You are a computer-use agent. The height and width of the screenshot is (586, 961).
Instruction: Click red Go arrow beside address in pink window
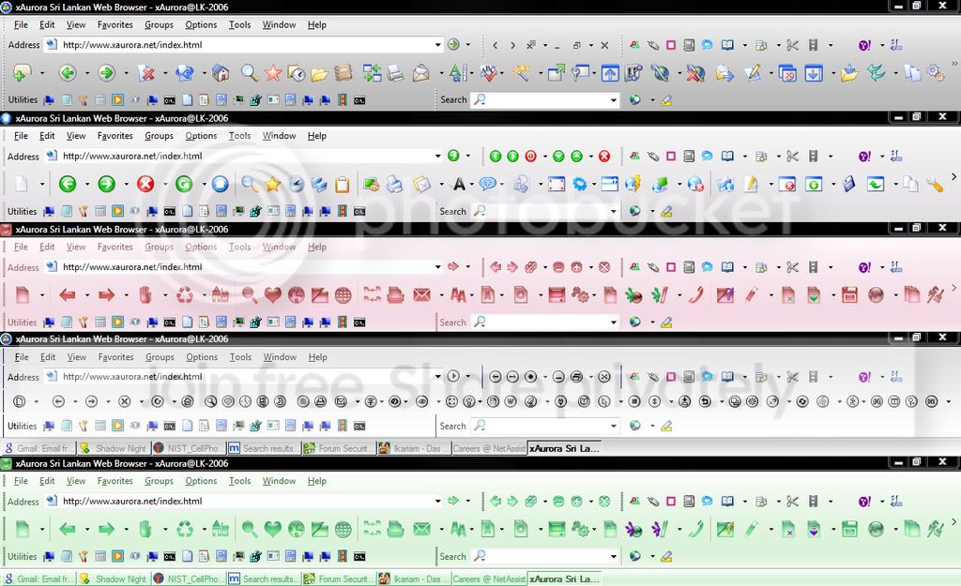(453, 266)
